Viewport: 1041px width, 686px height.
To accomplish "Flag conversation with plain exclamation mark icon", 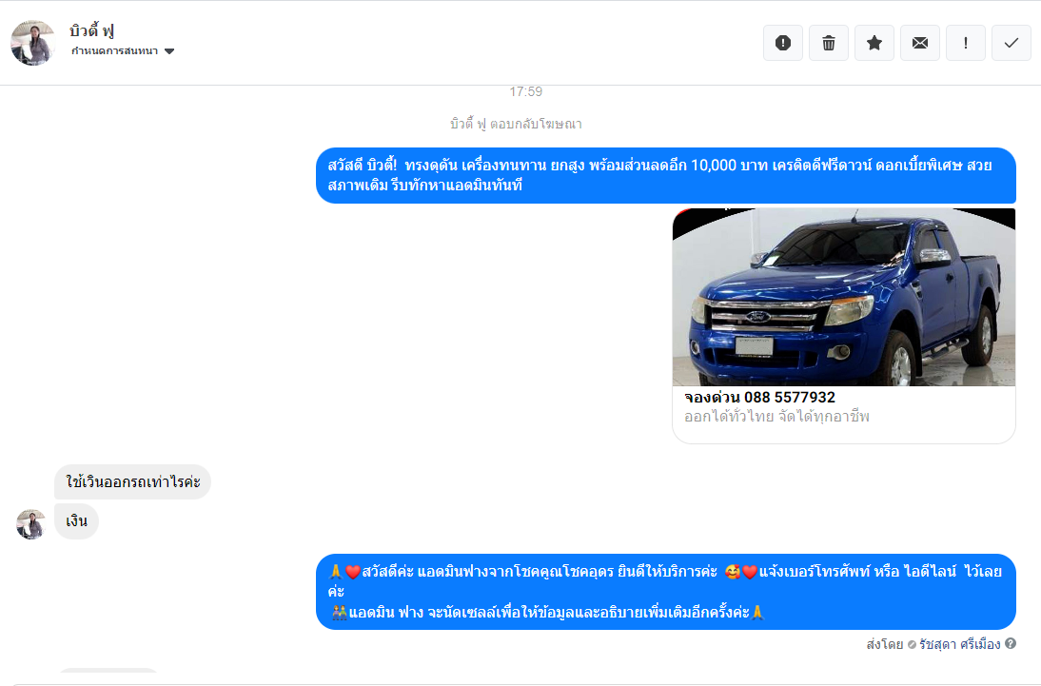I will (x=965, y=43).
